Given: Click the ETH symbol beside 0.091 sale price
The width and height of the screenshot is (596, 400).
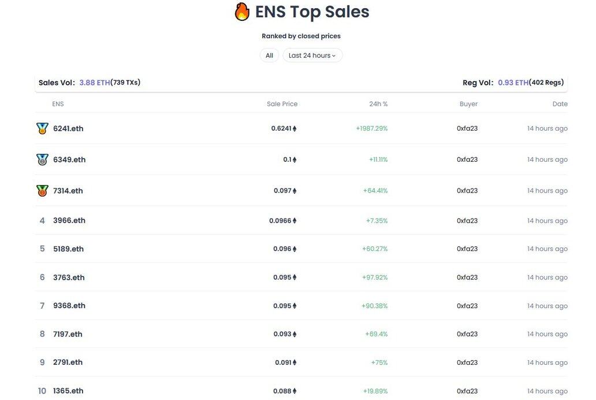Looking at the screenshot, I should pyautogui.click(x=295, y=363).
